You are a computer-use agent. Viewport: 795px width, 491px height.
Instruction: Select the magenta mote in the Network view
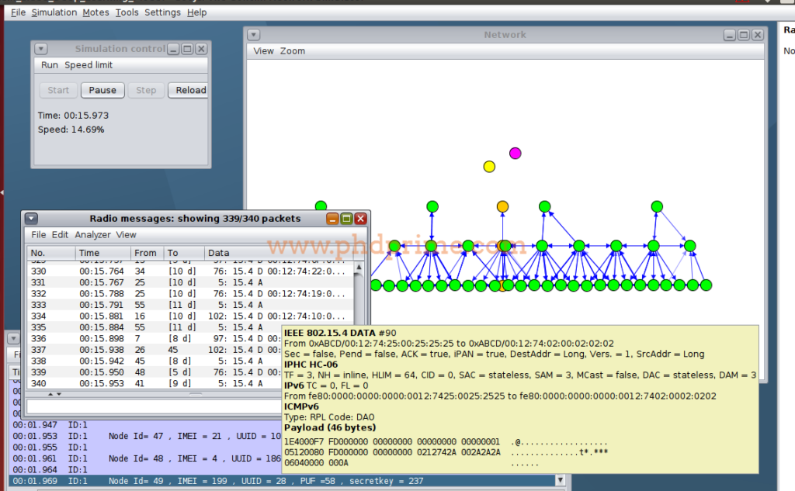(515, 153)
